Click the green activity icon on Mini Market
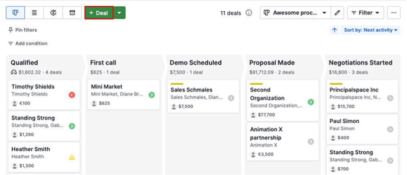Screen dimensions: 407x175 point(151,95)
